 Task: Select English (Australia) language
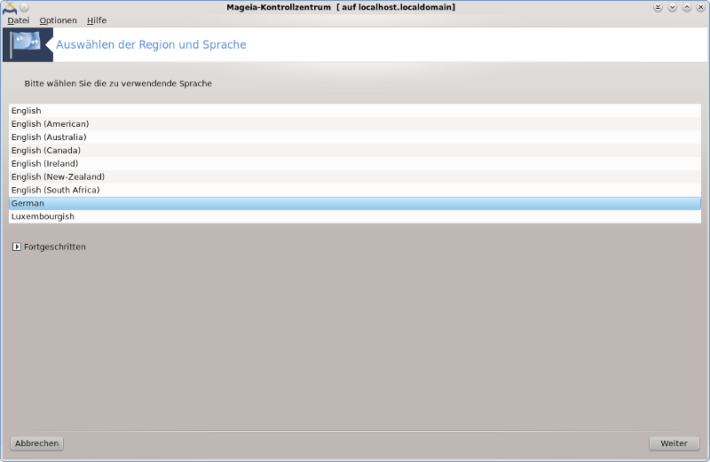[354, 137]
